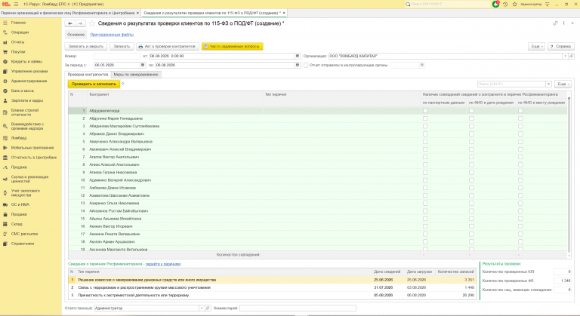Open the form's more-options vertical dots icon
Screen dimensions: 580x316
[x=563, y=23]
